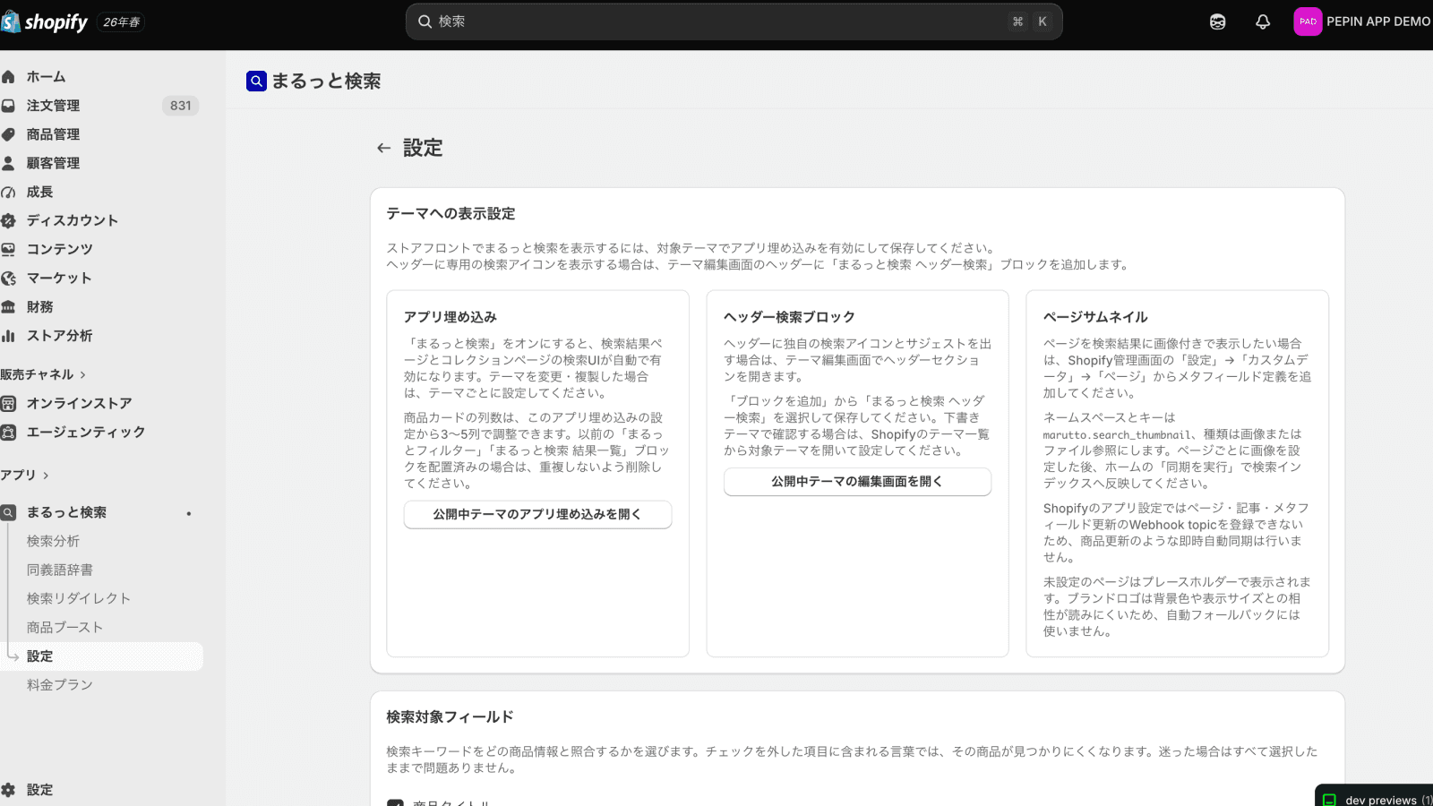1433x806 pixels.
Task: Click the マーケット globe icon
Action: [x=9, y=278]
